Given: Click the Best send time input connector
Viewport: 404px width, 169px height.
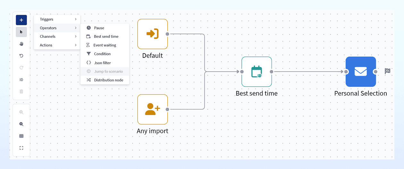Looking at the screenshot, I should point(242,72).
